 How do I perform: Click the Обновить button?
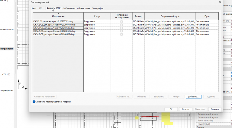142,97
